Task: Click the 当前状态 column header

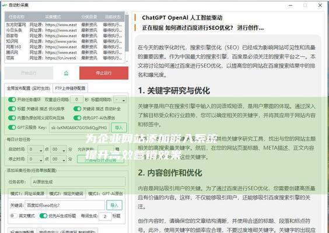Action: 113,17
